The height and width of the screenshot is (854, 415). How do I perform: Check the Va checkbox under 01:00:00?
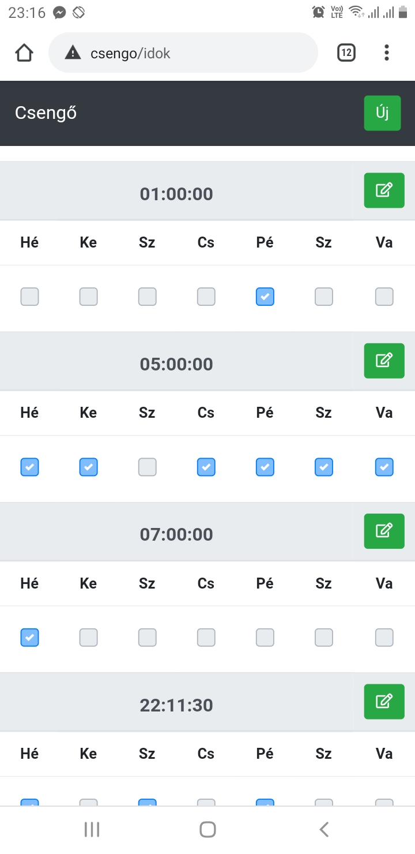coord(384,297)
